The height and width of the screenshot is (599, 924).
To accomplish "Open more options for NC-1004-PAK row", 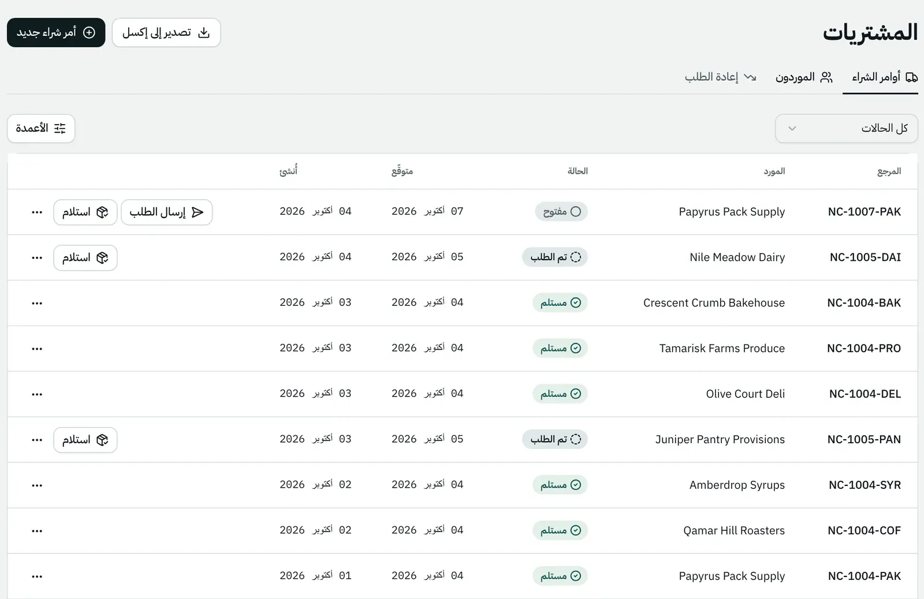I will pos(37,577).
